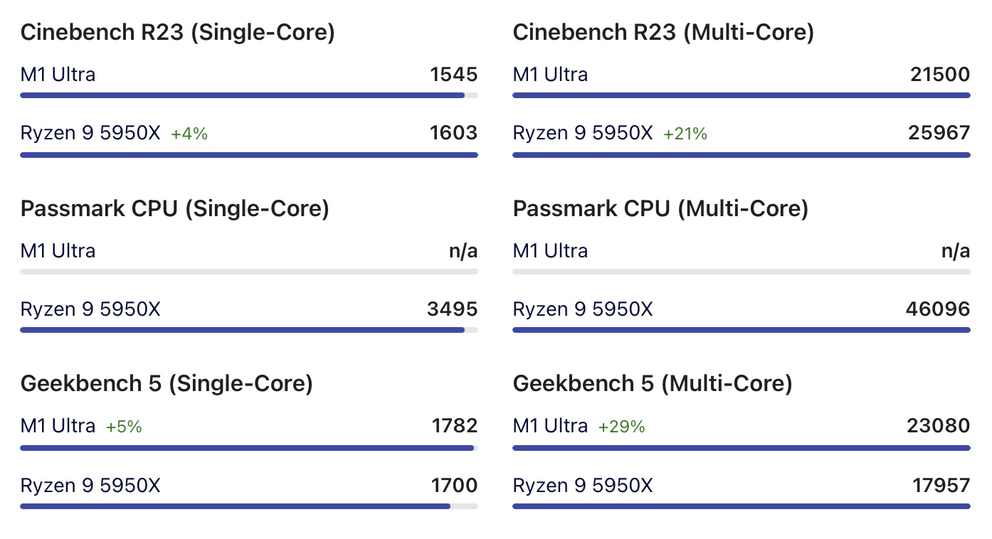Click Ryzen 9 5950X under Passmark Single-Core

point(90,309)
